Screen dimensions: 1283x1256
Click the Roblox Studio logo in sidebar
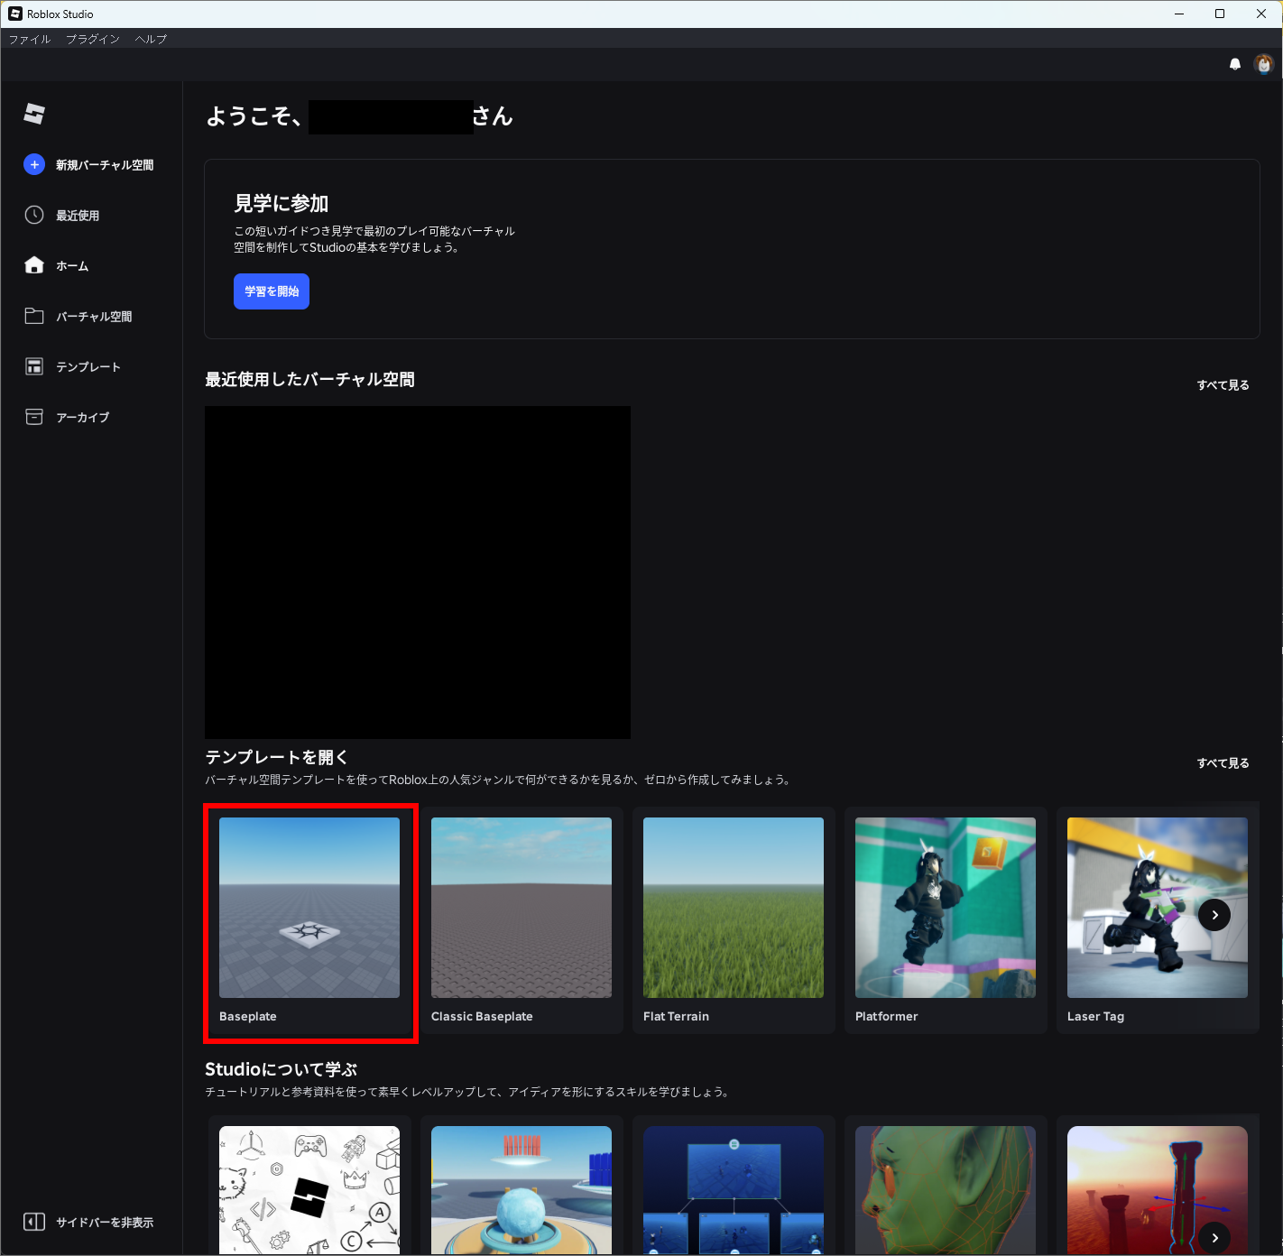(34, 114)
